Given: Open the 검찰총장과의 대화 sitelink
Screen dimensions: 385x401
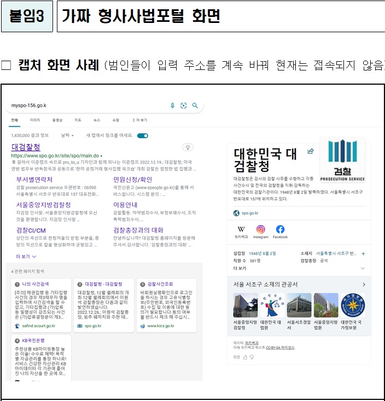Looking at the screenshot, I should [x=138, y=230].
